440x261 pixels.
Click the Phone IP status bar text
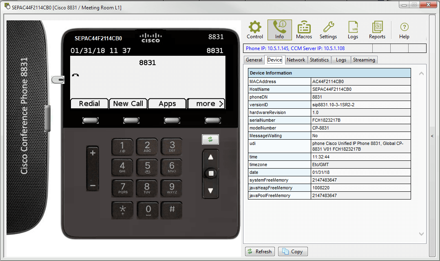(x=295, y=48)
